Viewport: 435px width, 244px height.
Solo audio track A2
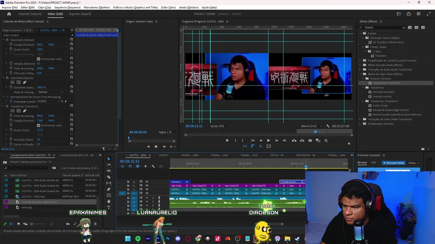click(x=153, y=202)
